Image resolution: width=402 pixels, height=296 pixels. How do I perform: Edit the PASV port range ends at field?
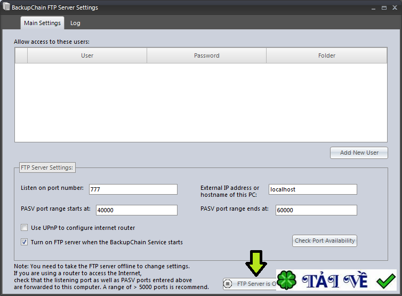(x=316, y=210)
